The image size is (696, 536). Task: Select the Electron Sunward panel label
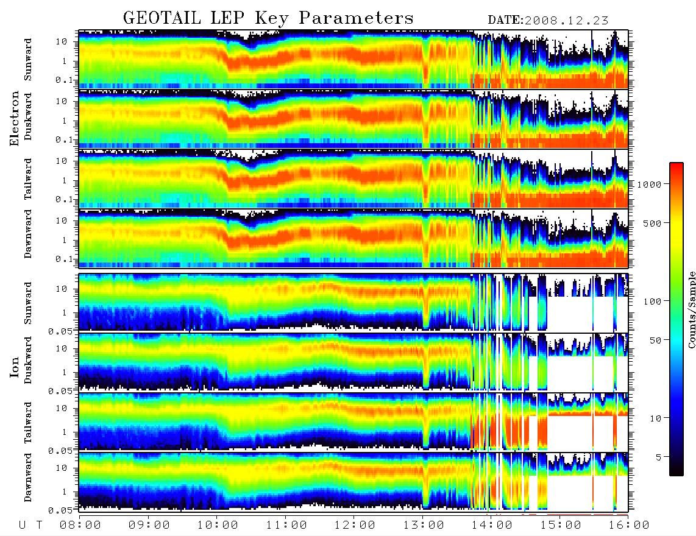pos(28,59)
